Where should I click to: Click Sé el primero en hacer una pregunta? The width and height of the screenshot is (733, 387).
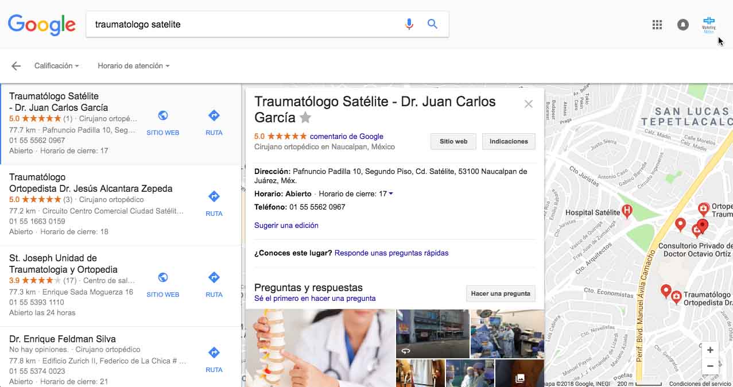click(x=315, y=299)
